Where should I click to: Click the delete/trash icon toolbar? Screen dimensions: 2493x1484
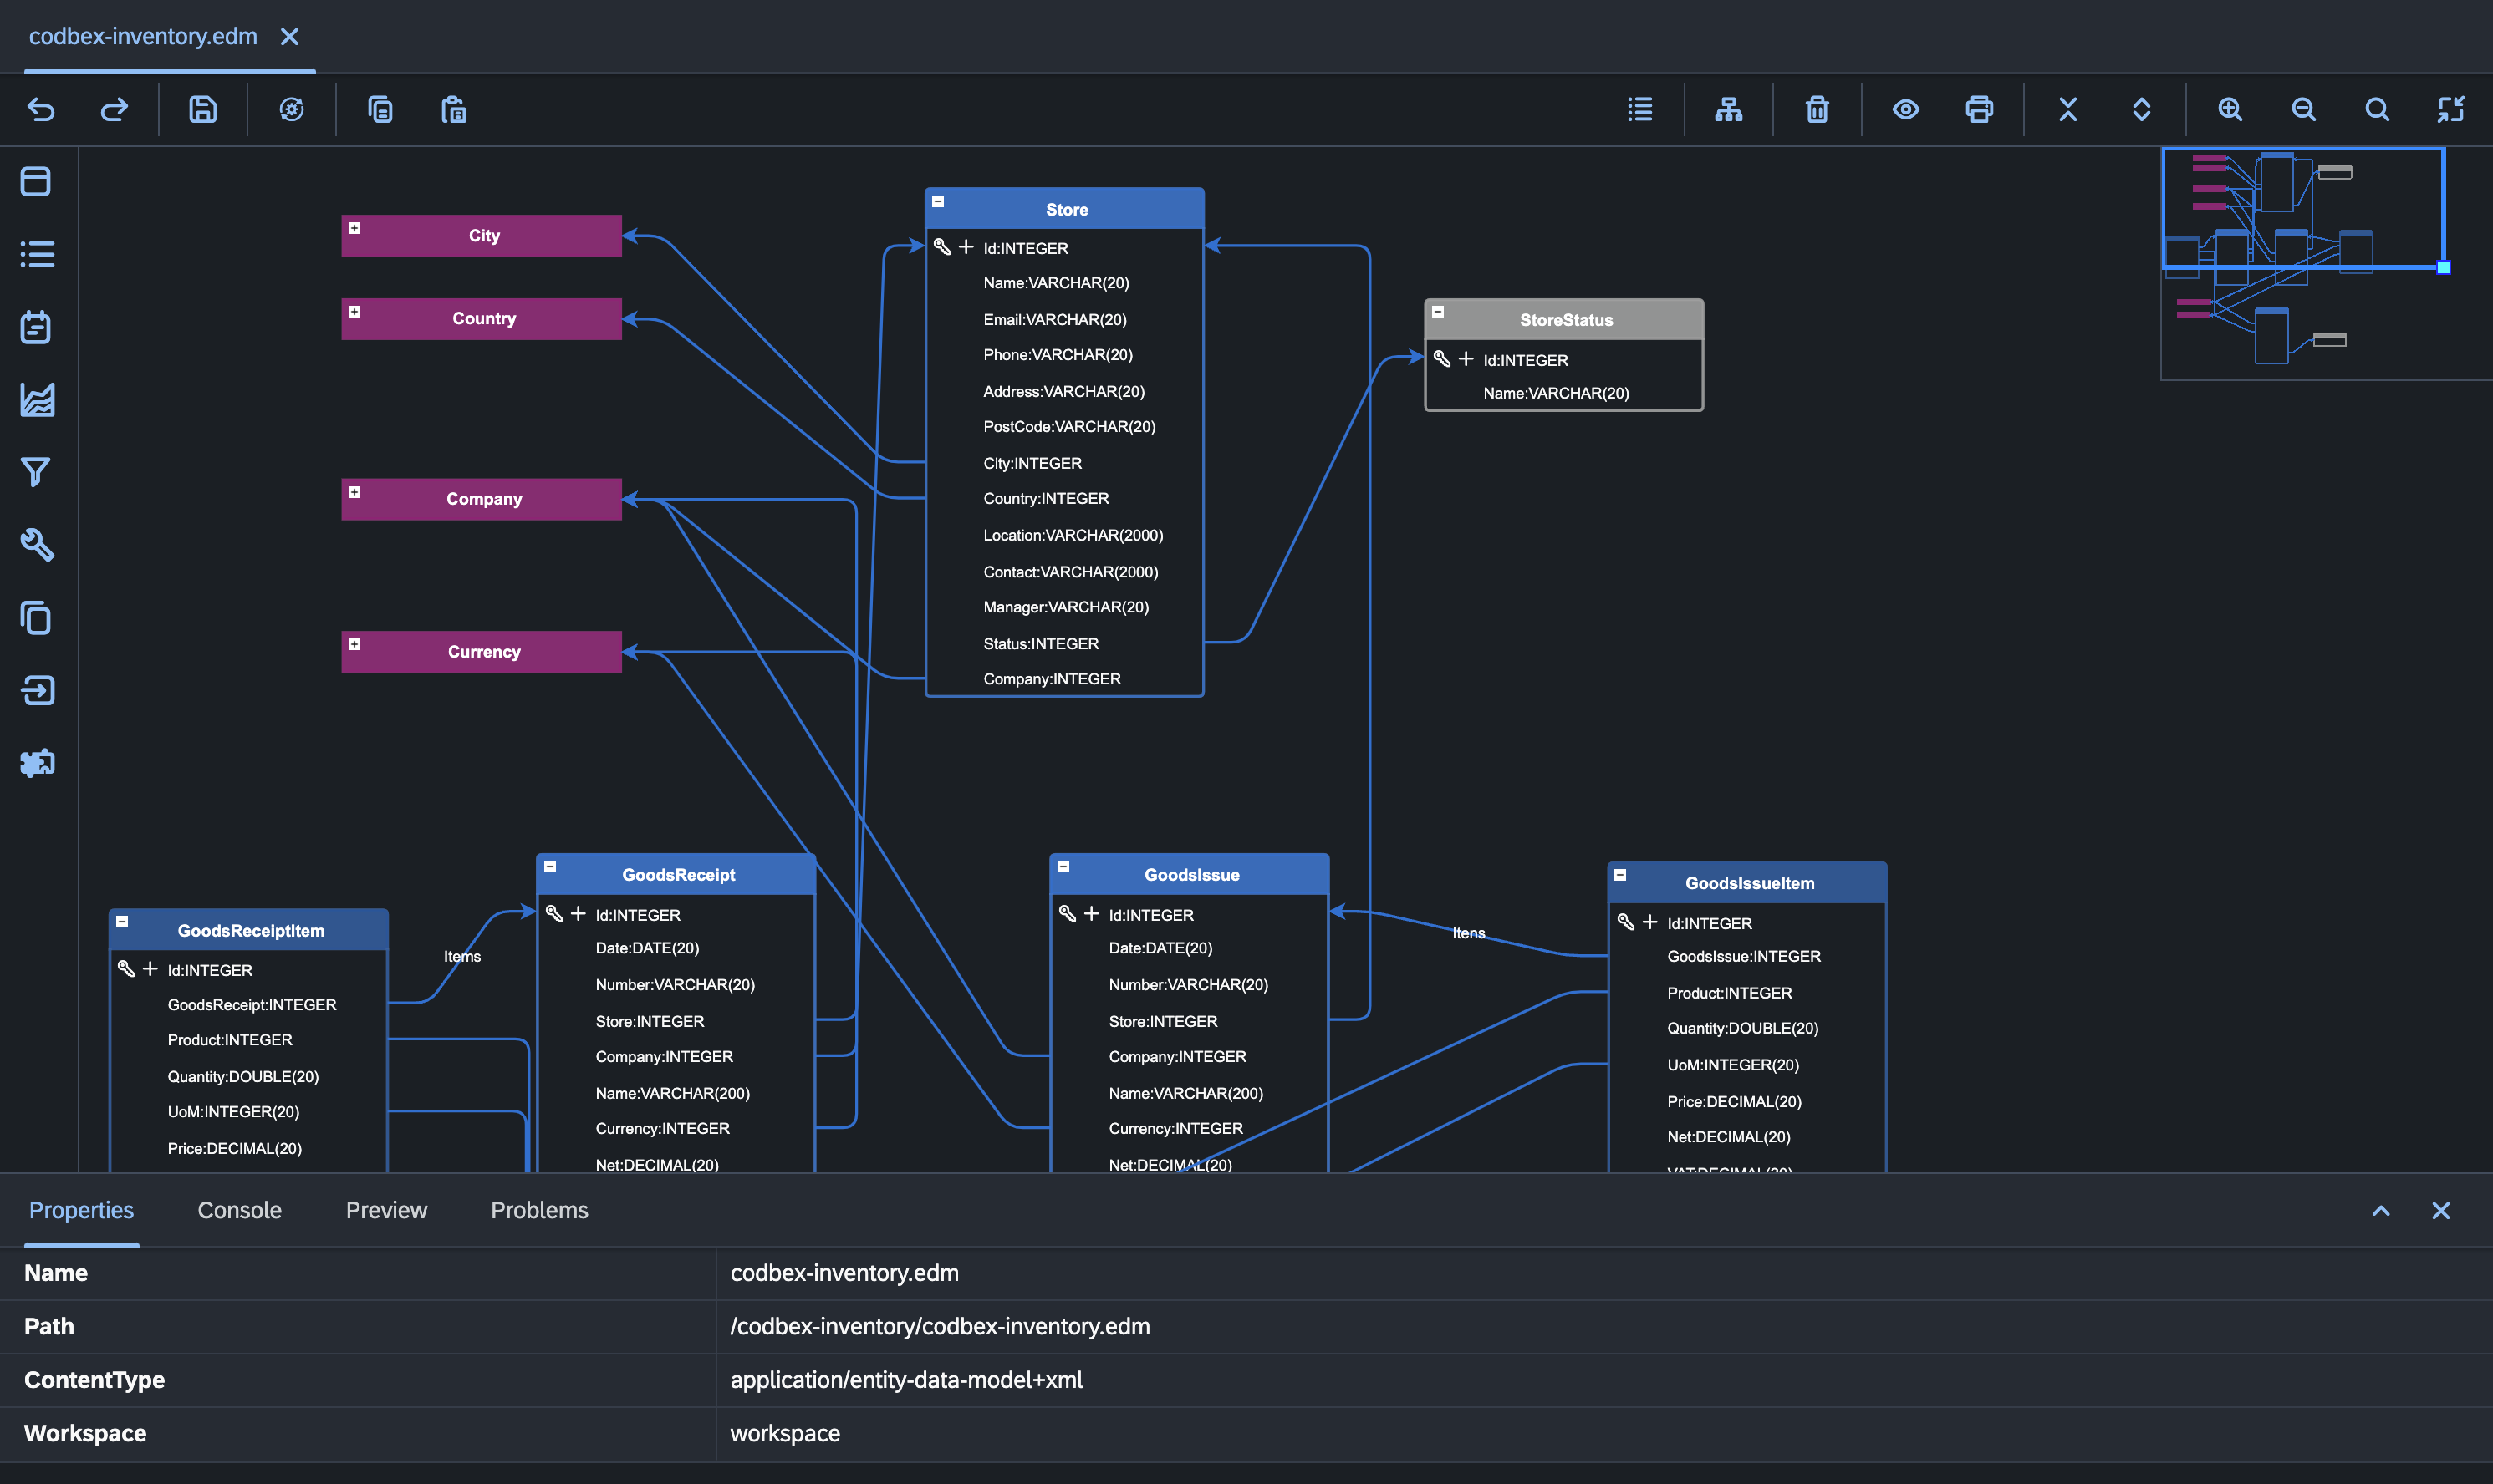coord(1817,109)
